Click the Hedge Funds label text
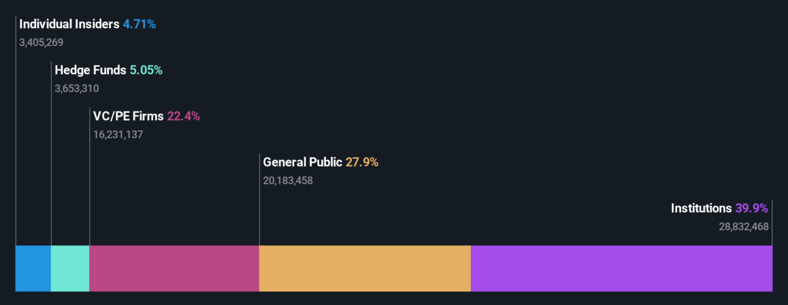This screenshot has height=305, width=788. (91, 70)
